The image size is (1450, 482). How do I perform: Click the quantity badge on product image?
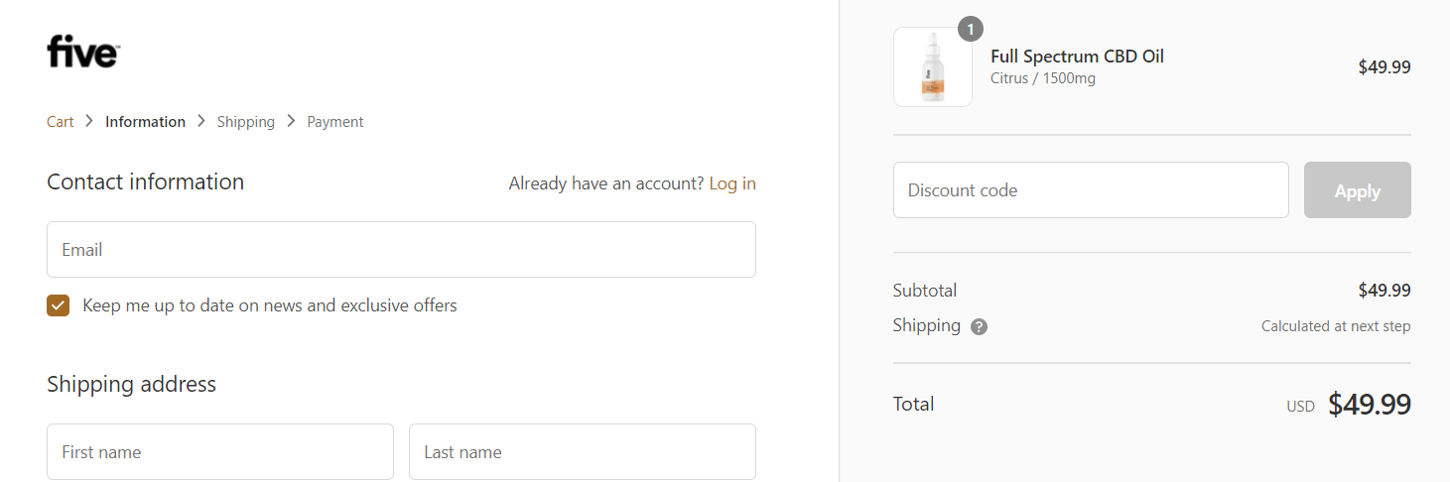pyautogui.click(x=971, y=29)
